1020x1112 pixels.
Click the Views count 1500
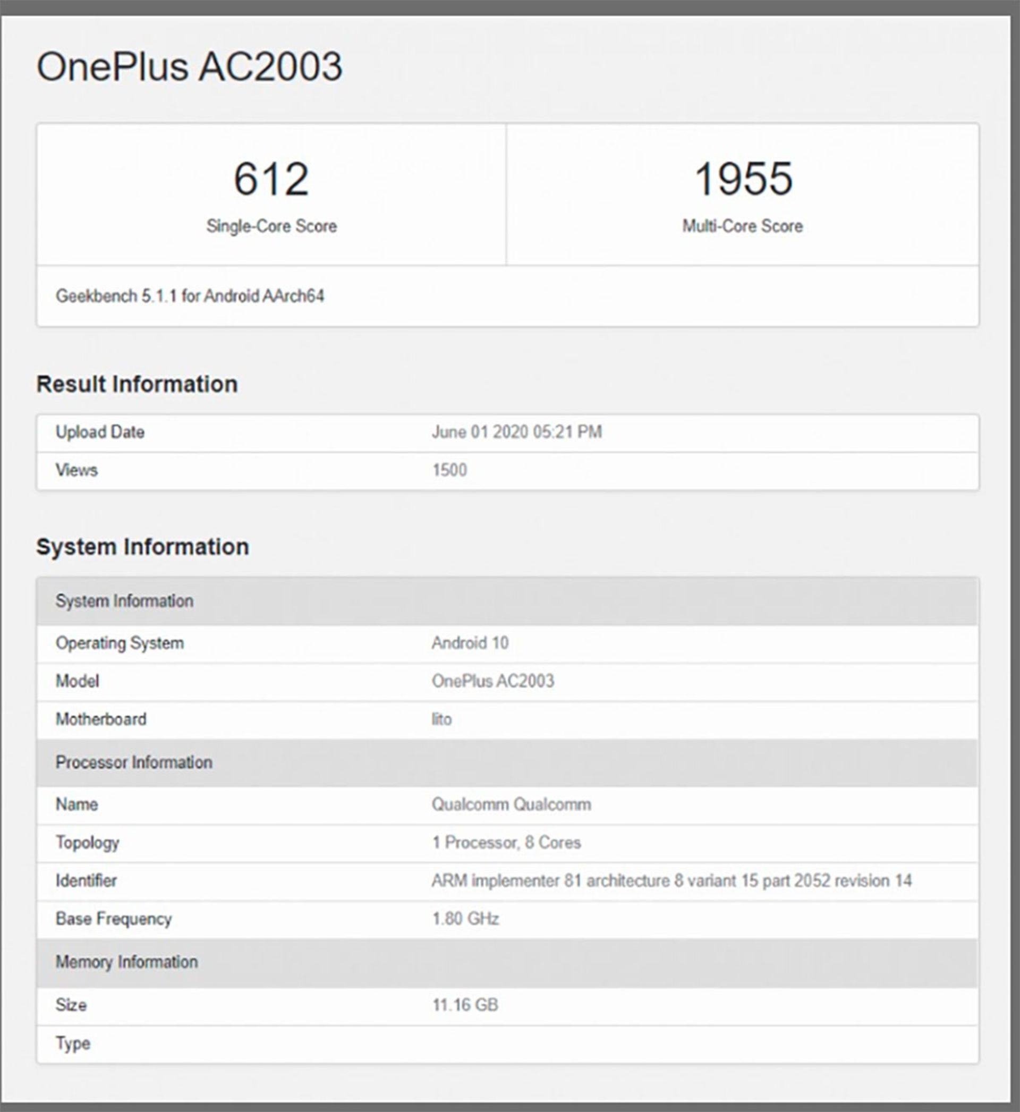(449, 470)
